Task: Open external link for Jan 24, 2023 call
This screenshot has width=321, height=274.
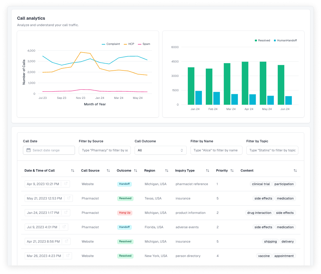Action: 66,212
